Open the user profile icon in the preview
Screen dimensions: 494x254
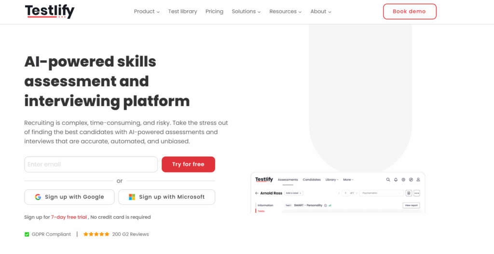[418, 180]
